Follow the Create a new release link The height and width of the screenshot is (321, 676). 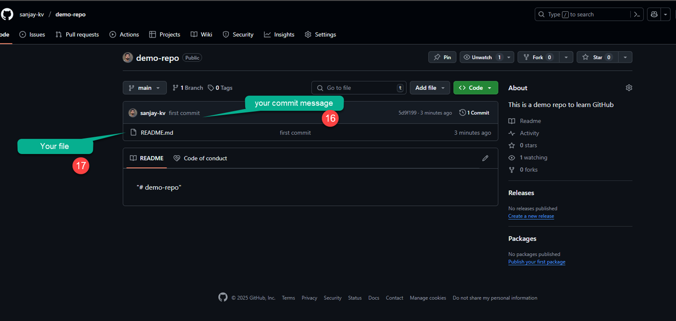point(531,216)
